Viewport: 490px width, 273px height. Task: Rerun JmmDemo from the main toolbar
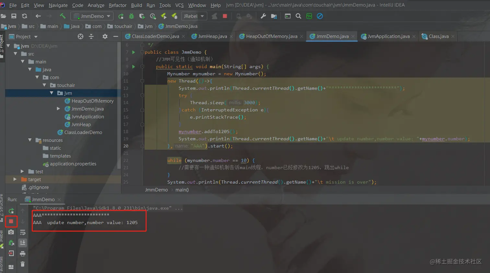121,16
